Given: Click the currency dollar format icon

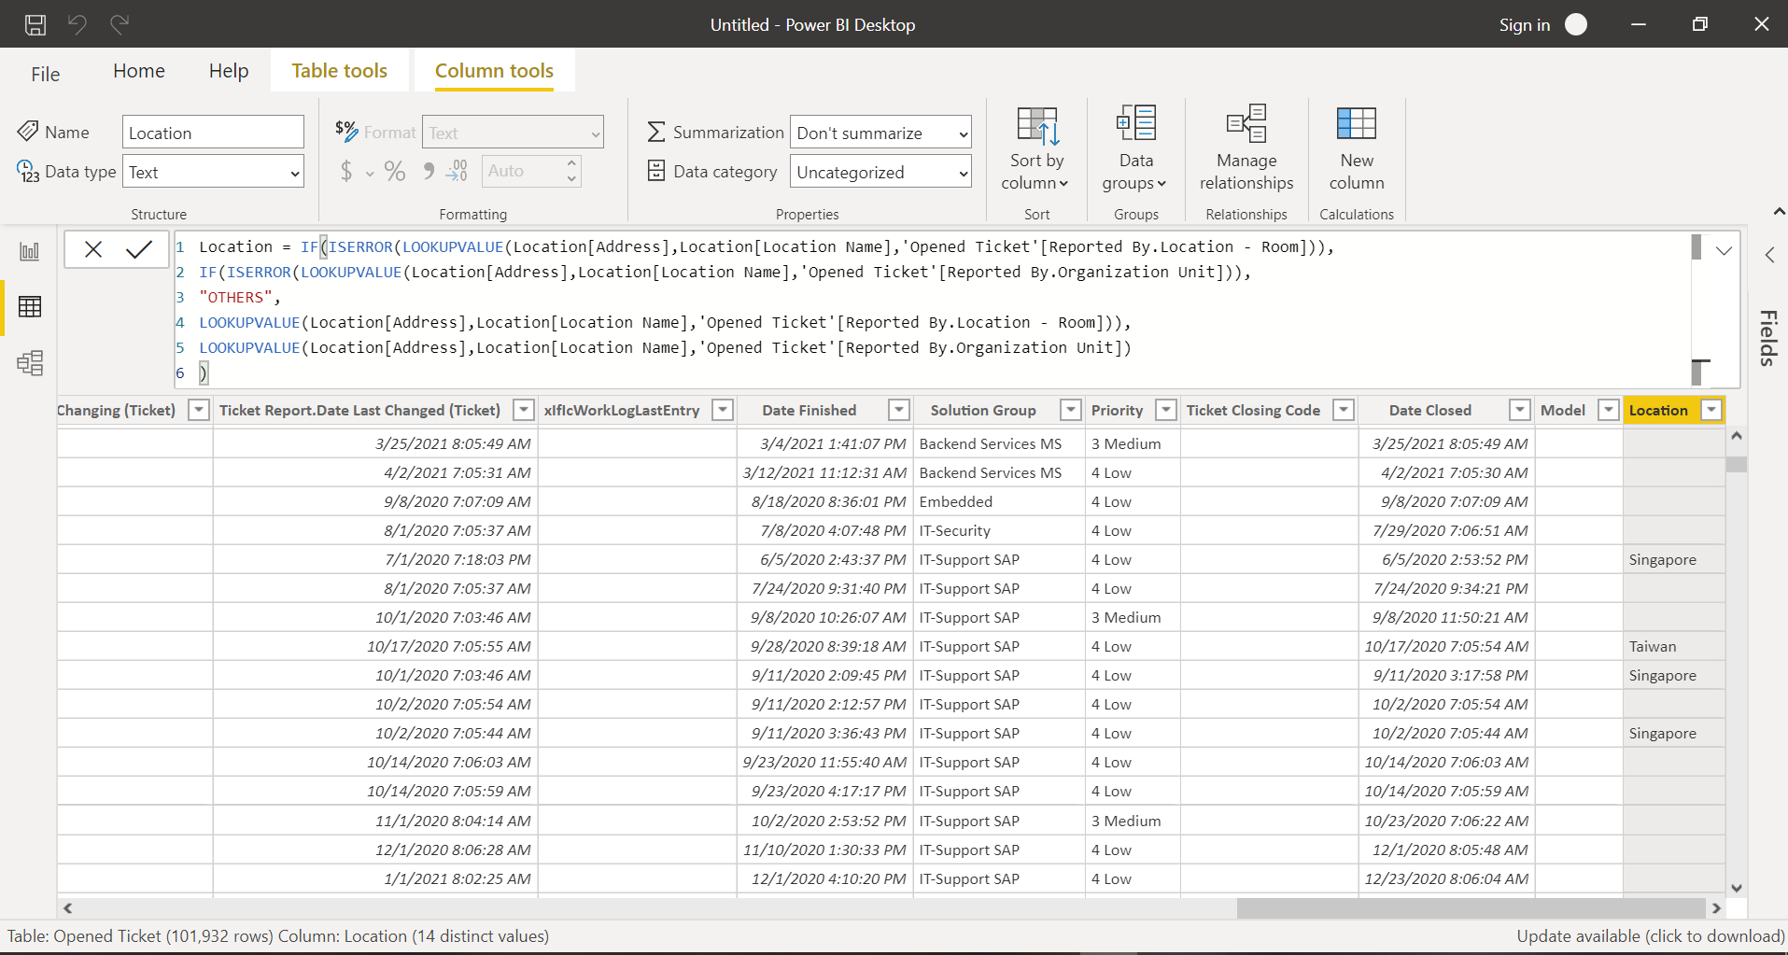Looking at the screenshot, I should coord(346,171).
